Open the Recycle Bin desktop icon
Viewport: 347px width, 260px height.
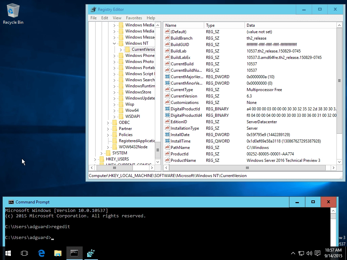(13, 14)
